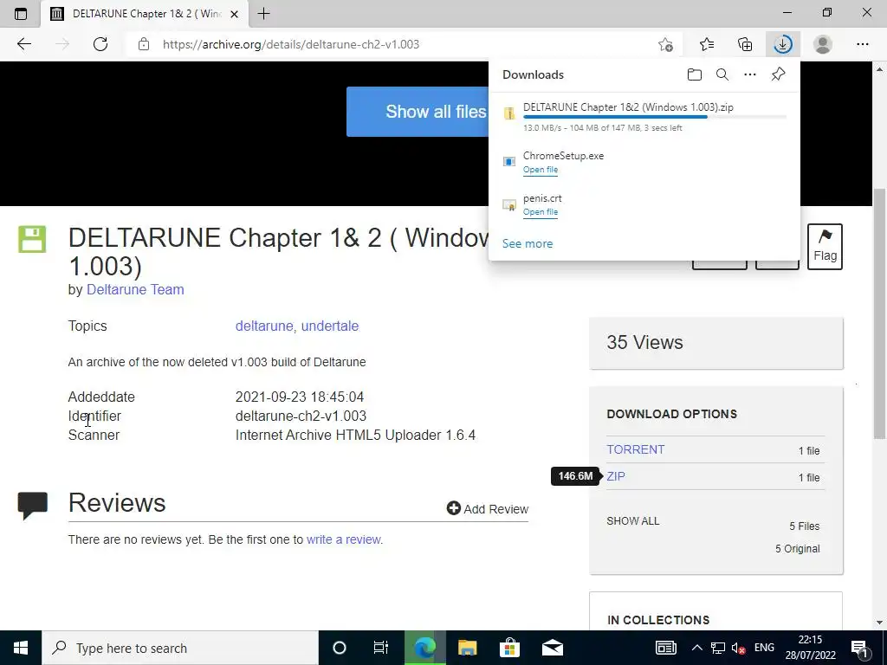Open Task View on taskbar
Screen dimensions: 887x665
pyautogui.click(x=381, y=648)
